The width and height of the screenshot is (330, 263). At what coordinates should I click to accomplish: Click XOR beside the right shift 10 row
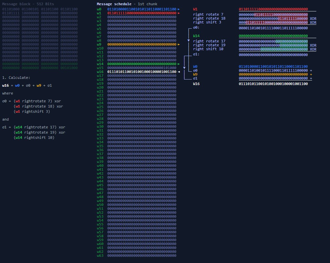tap(313, 49)
